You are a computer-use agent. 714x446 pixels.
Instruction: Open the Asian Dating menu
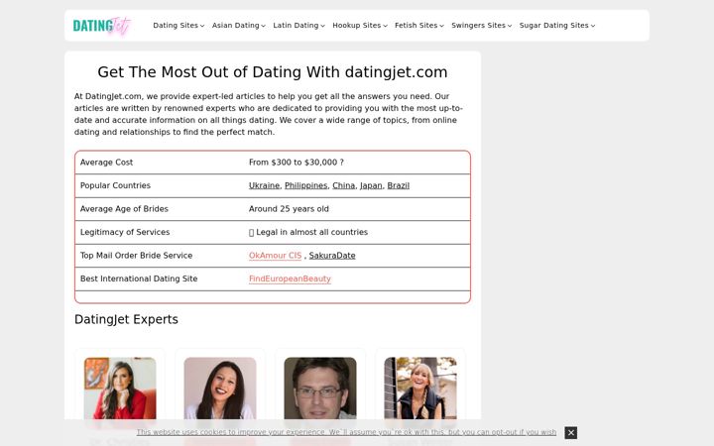point(239,26)
